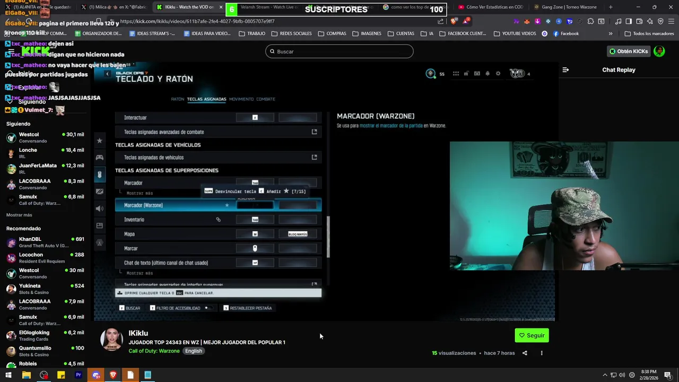The image size is (679, 382).
Task: Expand Mostrar más under Chat de texto row
Action: click(140, 273)
